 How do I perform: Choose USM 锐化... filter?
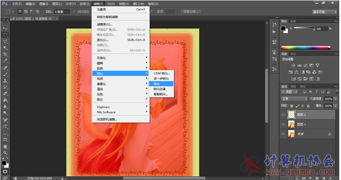coord(161,73)
